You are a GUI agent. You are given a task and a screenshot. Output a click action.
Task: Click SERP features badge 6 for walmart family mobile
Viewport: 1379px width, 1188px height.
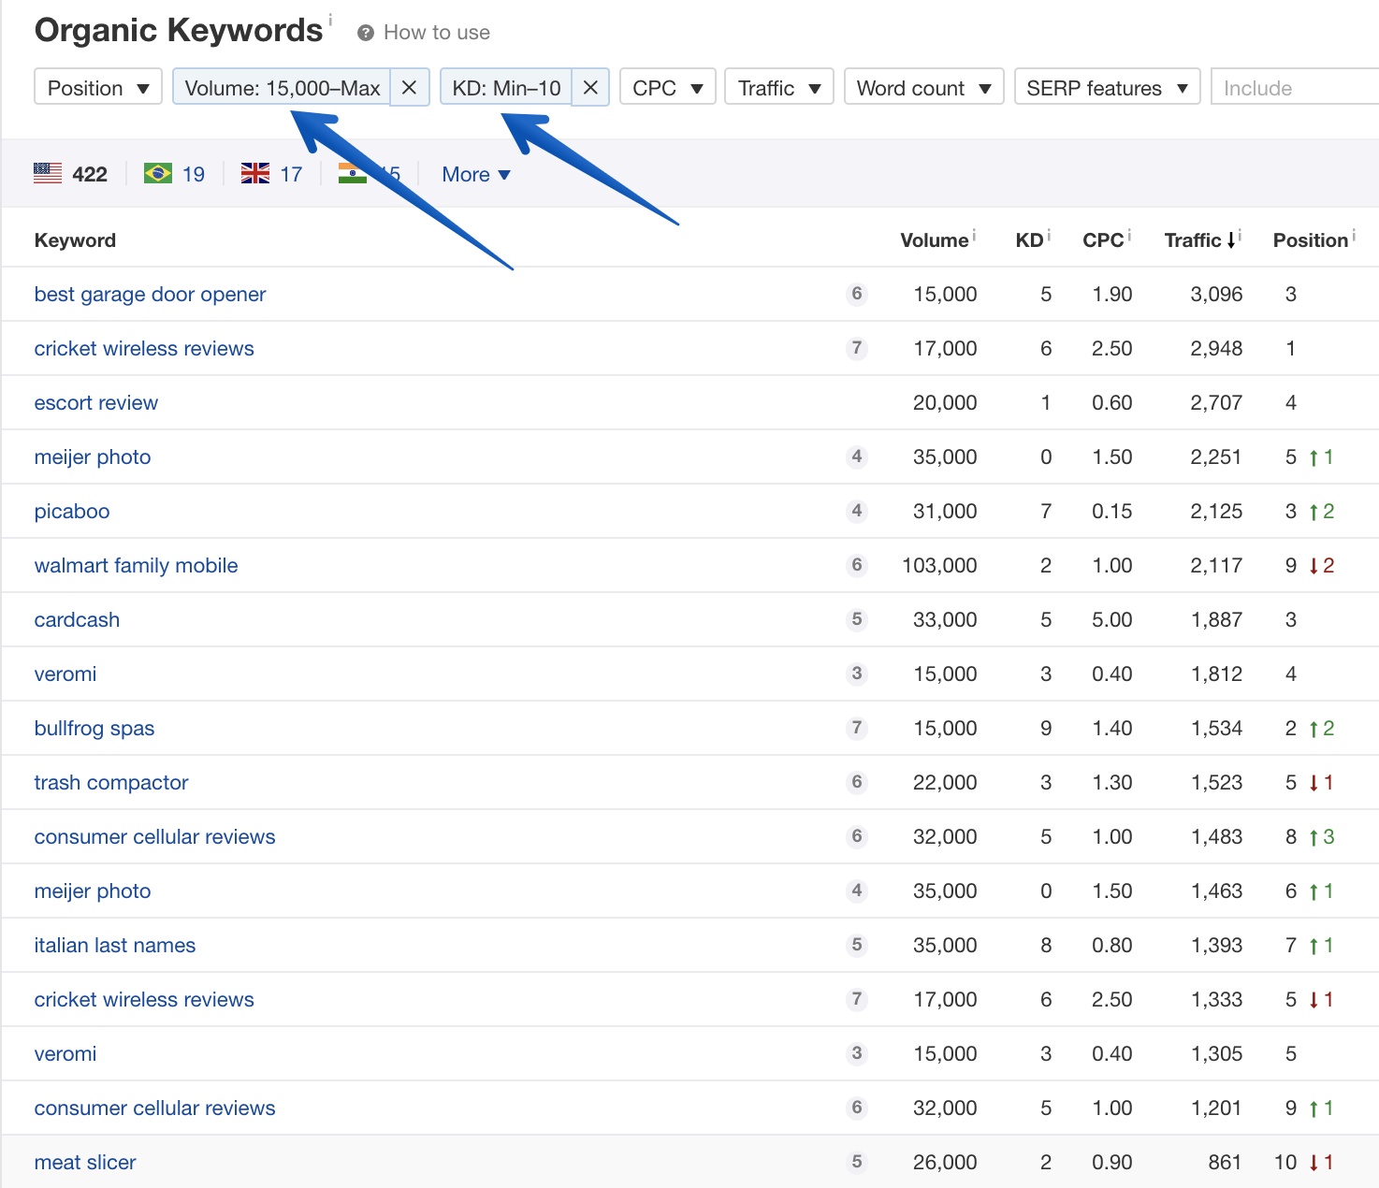coord(856,565)
